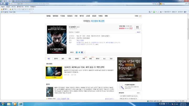Image resolution: width=189 pixels, height=106 pixels.
Task: Click the browser refresh button
Action: (x=155, y=4)
